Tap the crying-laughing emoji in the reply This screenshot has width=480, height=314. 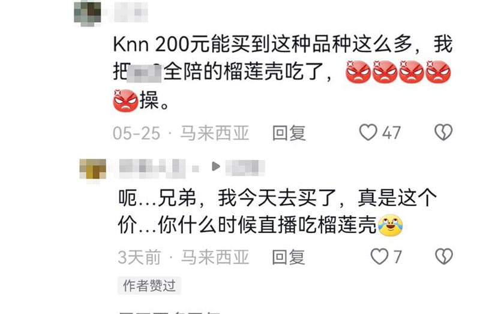391,225
